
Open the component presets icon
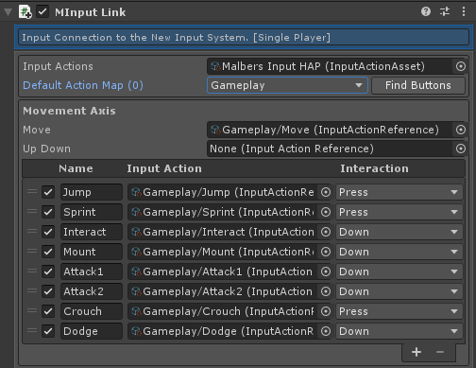pyautogui.click(x=445, y=11)
